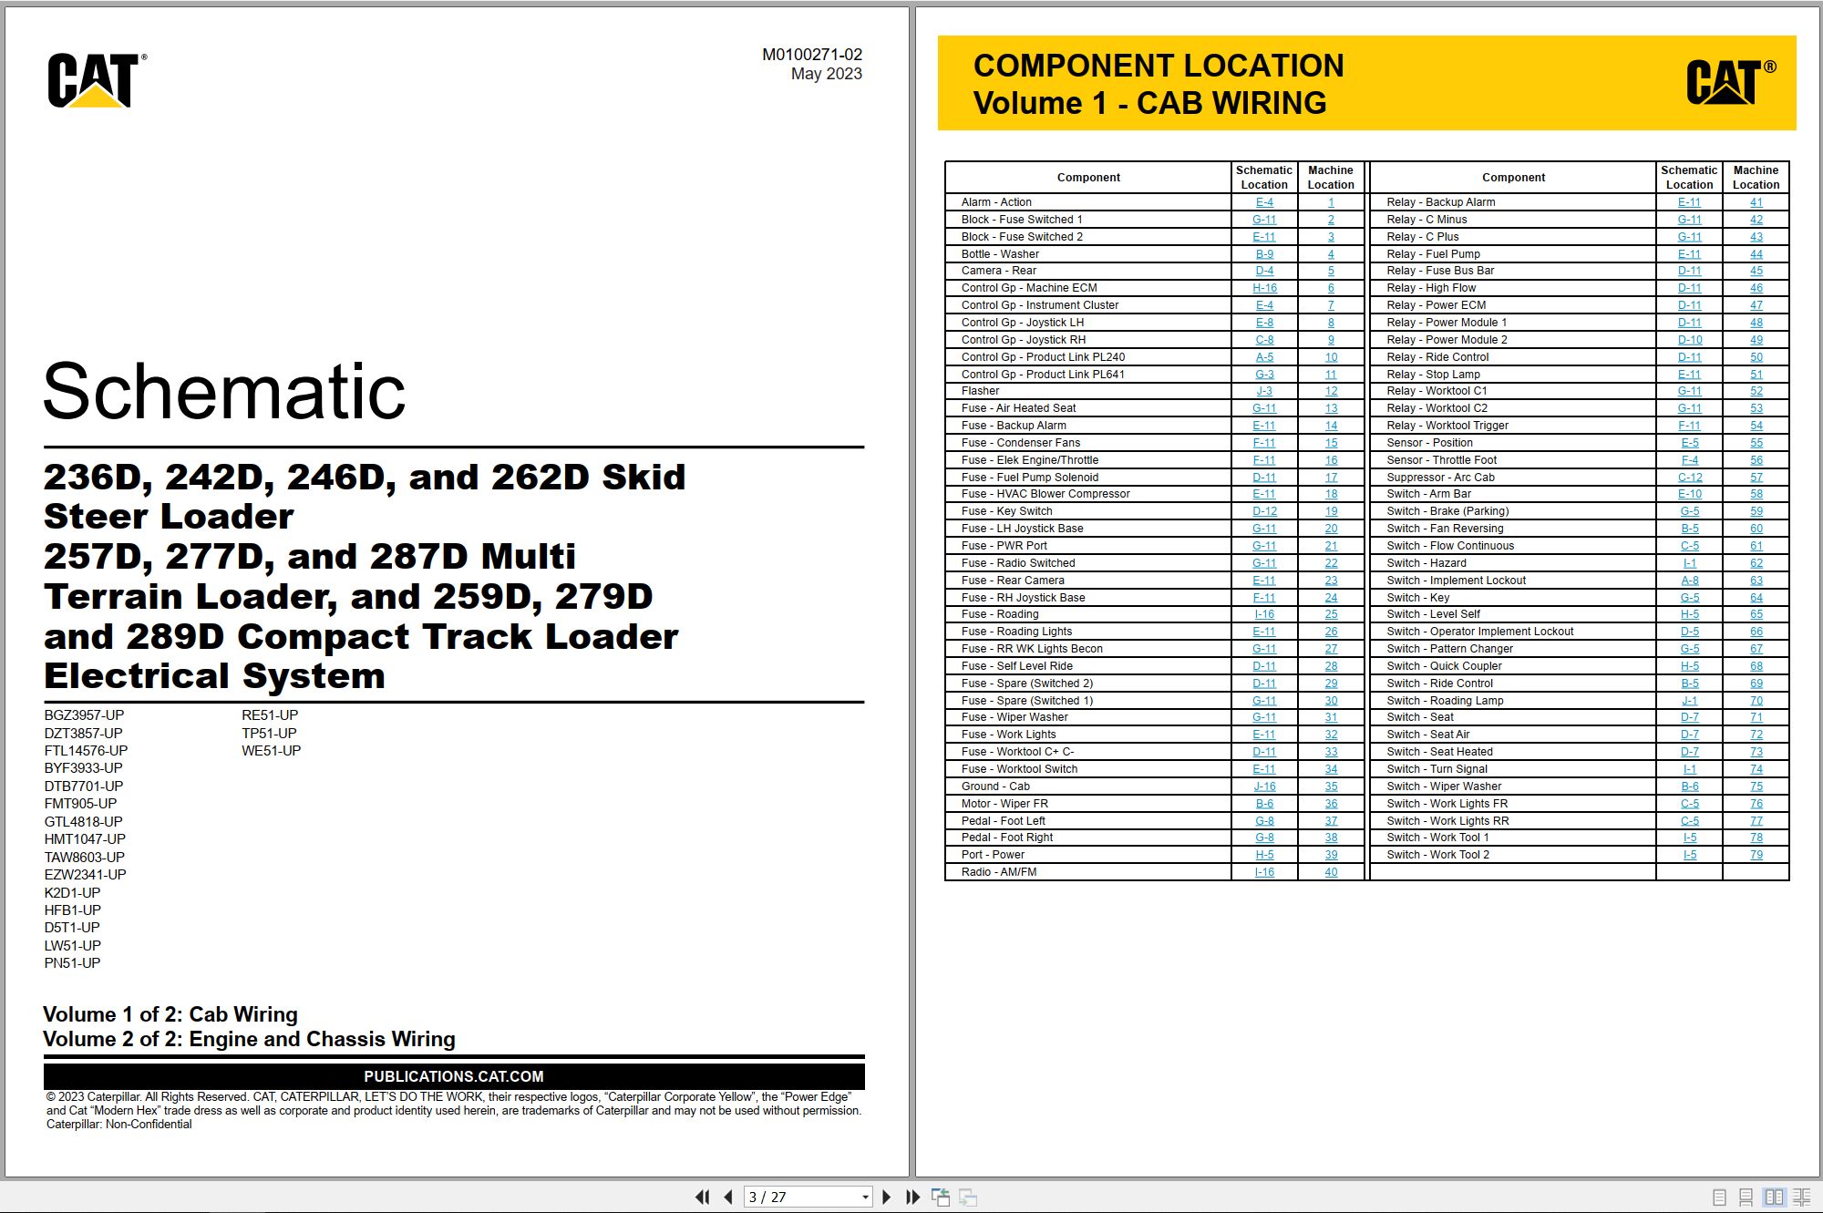Screen dimensions: 1823x1213
Task: Open schematic link C-12 for Suppressor - Arc Cab
Action: coord(1689,478)
